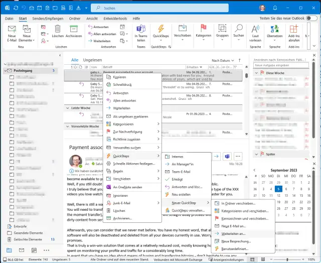Choose Als ungelesen markieren in context menu
321x263 pixels.
coord(132,116)
